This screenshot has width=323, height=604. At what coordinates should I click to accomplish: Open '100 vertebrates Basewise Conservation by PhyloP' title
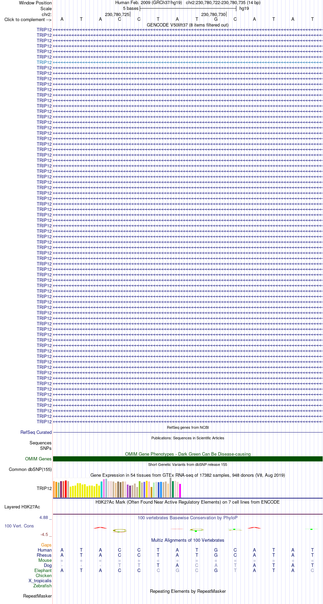[188, 518]
